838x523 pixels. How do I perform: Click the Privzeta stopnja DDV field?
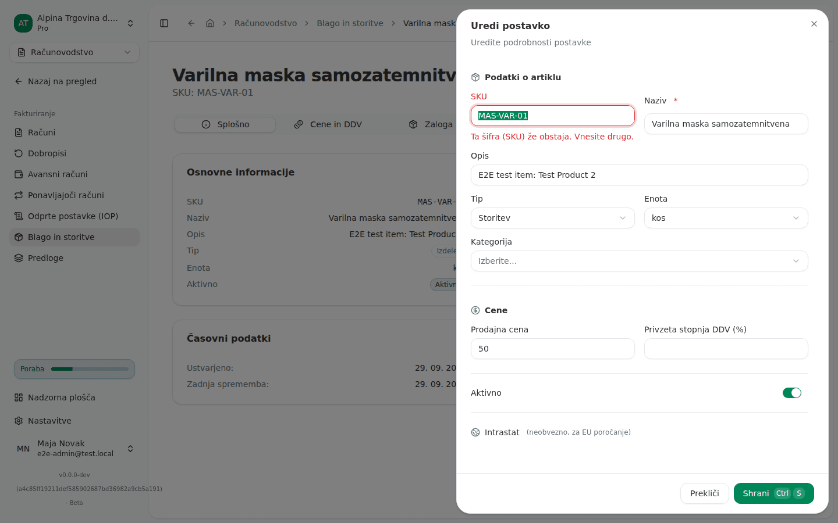(726, 349)
